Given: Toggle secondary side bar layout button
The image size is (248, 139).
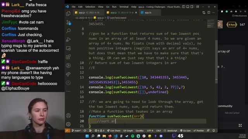Looking at the screenshot, I should tap(192, 7).
